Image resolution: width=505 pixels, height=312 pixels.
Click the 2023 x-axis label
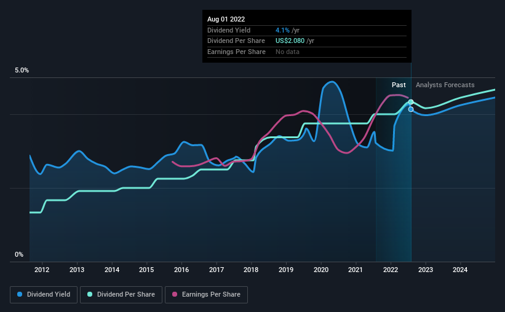click(426, 270)
